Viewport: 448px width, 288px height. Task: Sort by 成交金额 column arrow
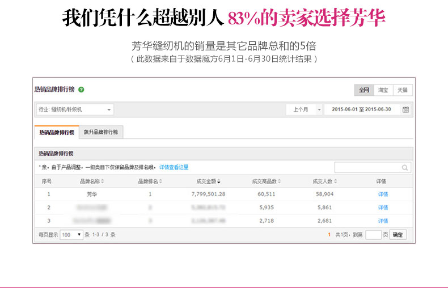tap(218, 181)
